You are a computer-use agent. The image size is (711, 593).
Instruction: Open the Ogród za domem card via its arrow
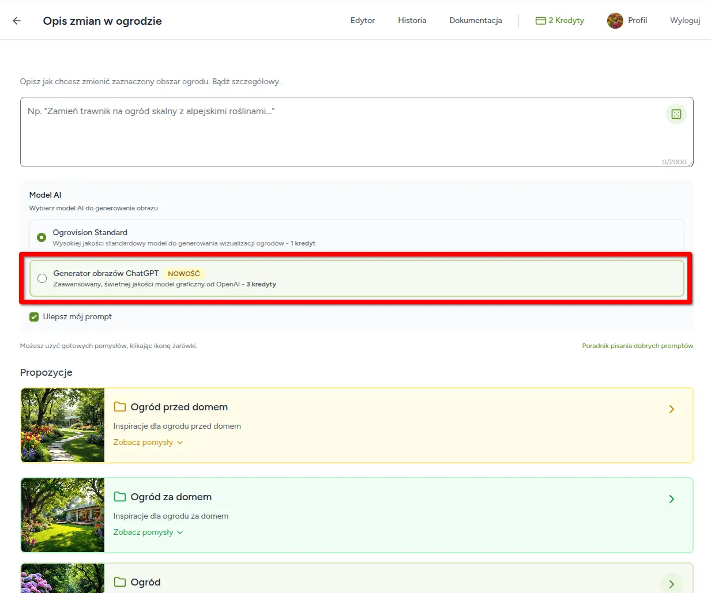point(671,499)
